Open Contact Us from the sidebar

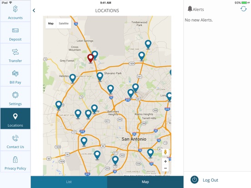click(x=15, y=140)
